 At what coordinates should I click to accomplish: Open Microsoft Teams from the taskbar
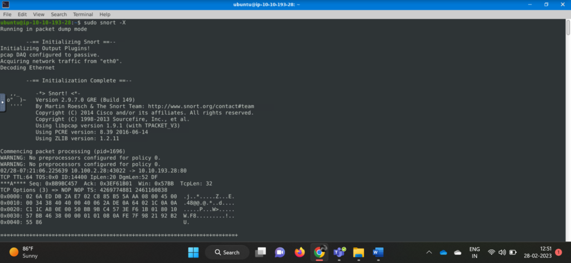click(339, 252)
